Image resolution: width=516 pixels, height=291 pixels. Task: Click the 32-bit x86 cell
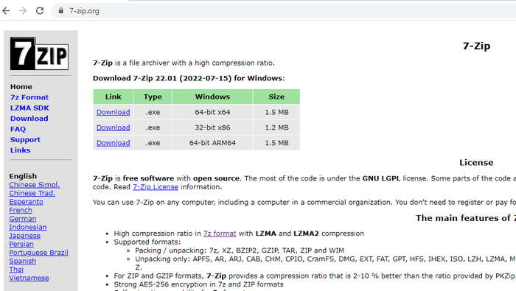(x=212, y=127)
